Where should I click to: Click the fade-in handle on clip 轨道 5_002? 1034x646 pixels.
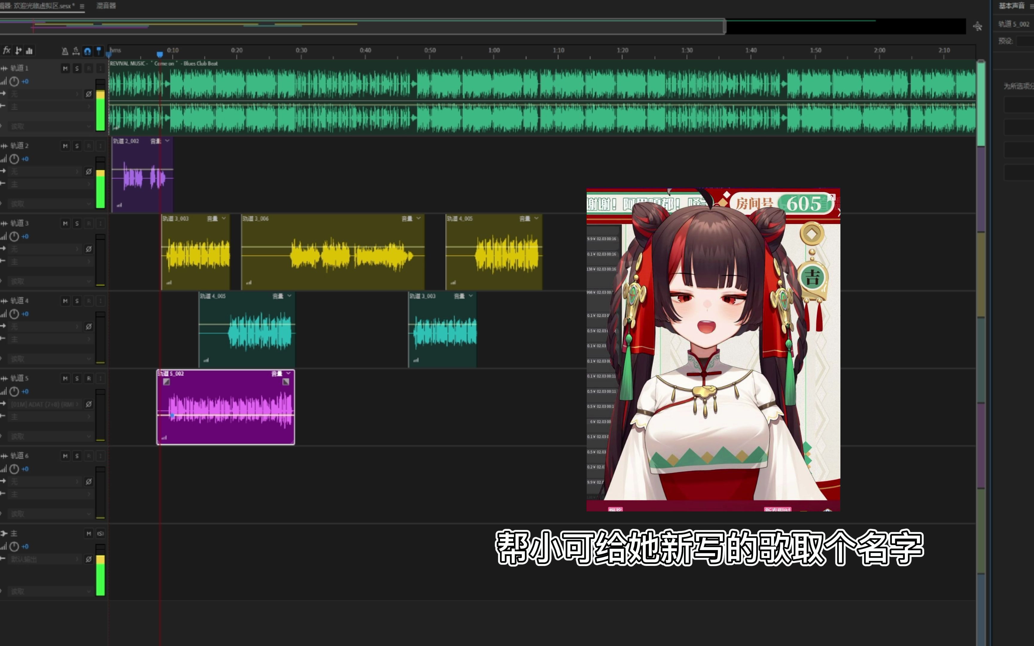167,382
